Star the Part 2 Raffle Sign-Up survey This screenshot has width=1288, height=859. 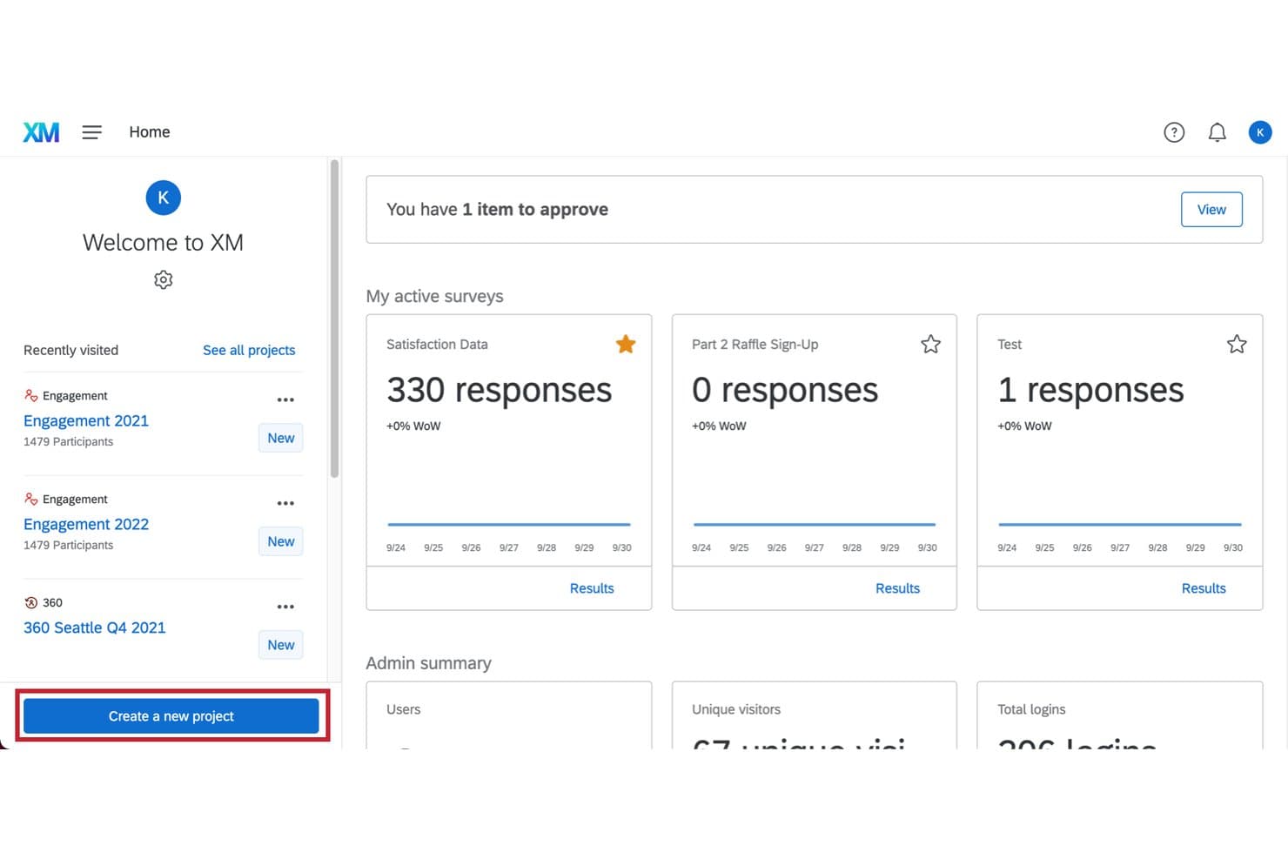[x=930, y=345]
